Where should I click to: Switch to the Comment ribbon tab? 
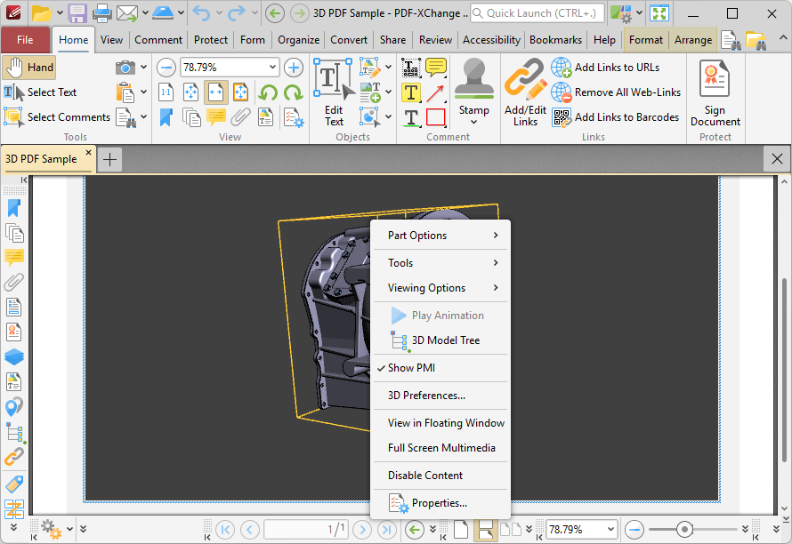coord(158,40)
